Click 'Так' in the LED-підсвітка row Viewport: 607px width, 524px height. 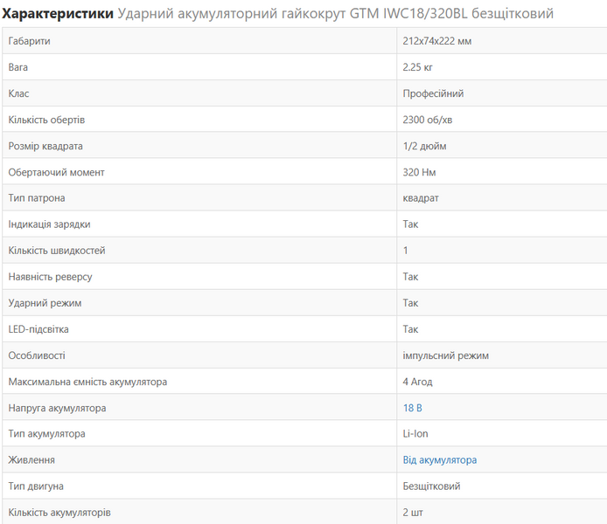[x=410, y=329]
